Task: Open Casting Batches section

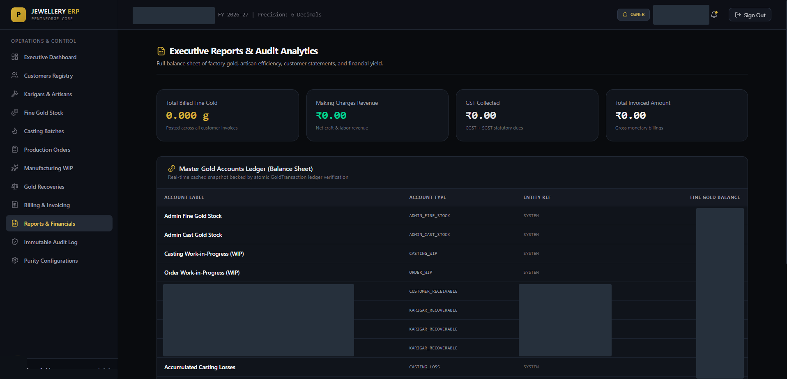Action: point(59,131)
